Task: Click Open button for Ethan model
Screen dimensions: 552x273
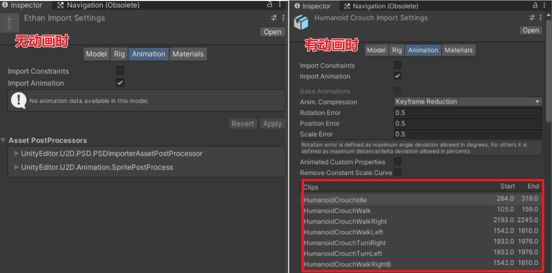Action: tap(273, 31)
